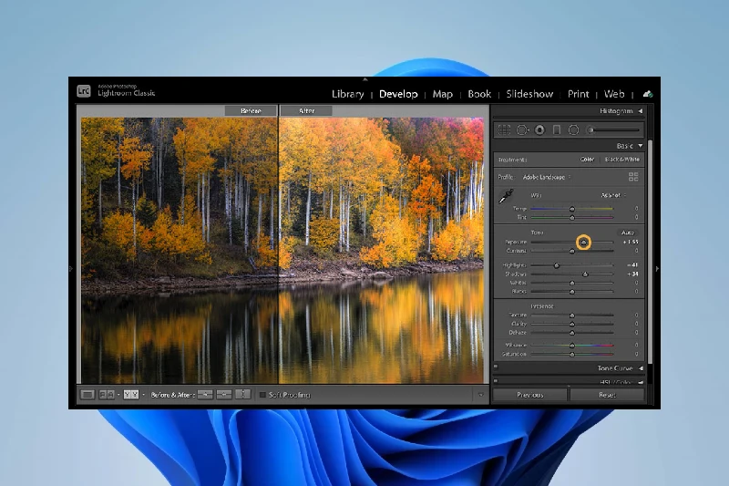Image resolution: width=729 pixels, height=486 pixels.
Task: Click the cloud sync status icon
Action: (x=648, y=93)
